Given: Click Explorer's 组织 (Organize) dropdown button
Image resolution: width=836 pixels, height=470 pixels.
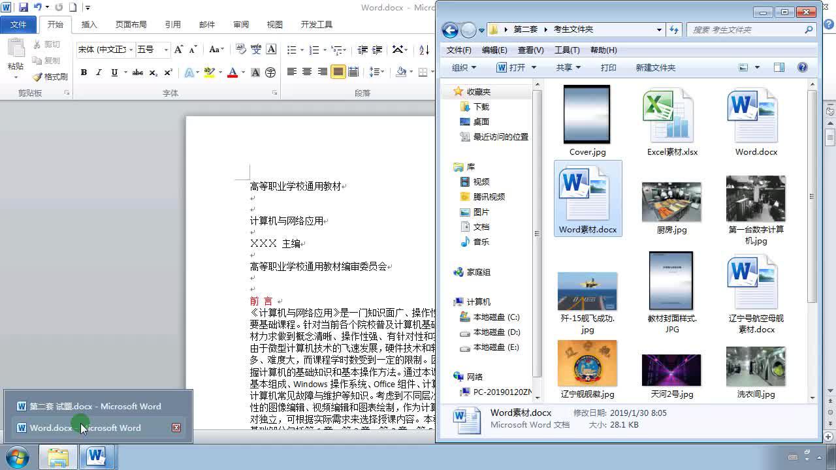Looking at the screenshot, I should pos(464,67).
